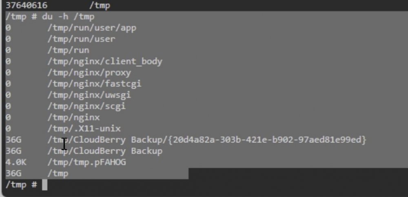Click the 37640616 byte count at top
This screenshot has height=197, width=408.
coord(27,5)
